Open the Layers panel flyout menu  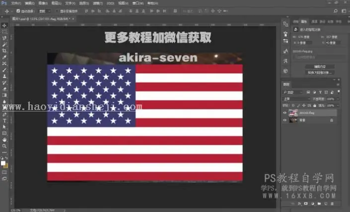click(x=338, y=84)
